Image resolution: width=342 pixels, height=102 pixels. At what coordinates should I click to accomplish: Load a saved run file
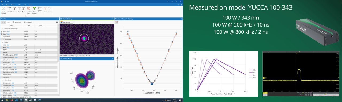[x=40, y=8]
